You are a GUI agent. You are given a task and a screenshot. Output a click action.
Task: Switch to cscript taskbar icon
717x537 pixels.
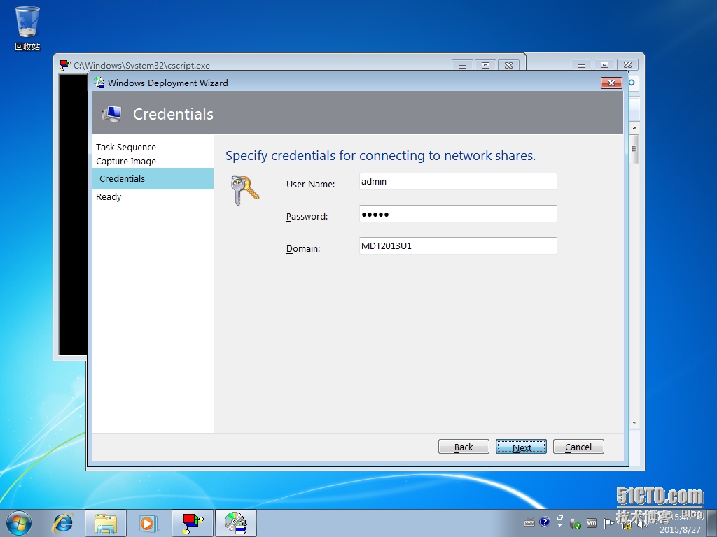193,523
